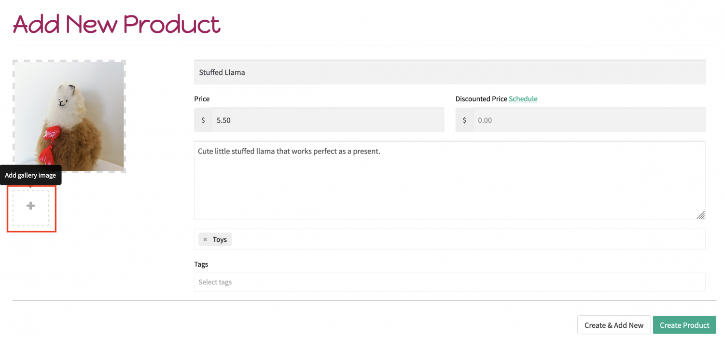Click the dollar sign before Discounted Price field
The height and width of the screenshot is (337, 724).
coord(464,120)
